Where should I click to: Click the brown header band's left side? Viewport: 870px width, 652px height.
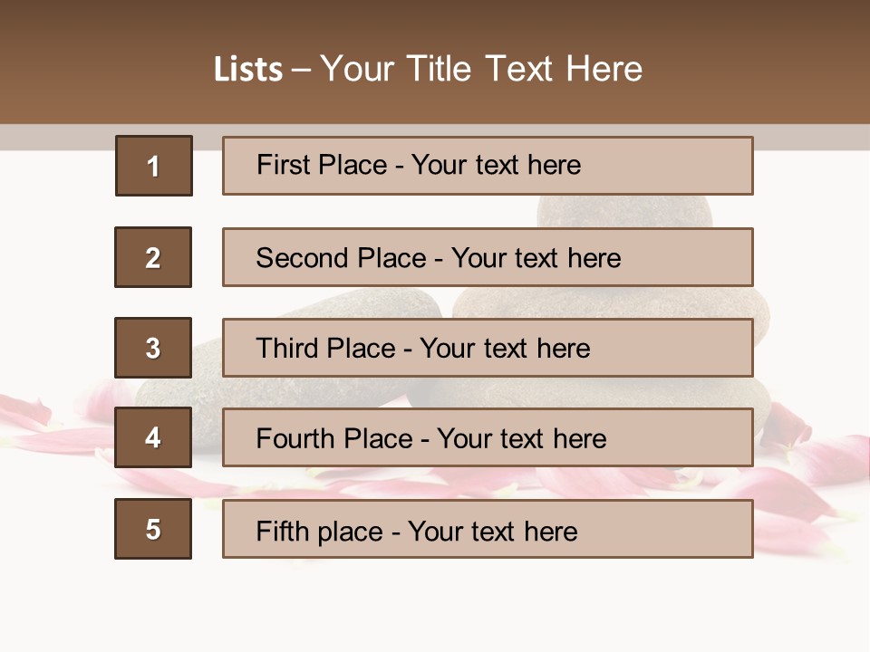pyautogui.click(x=72, y=63)
